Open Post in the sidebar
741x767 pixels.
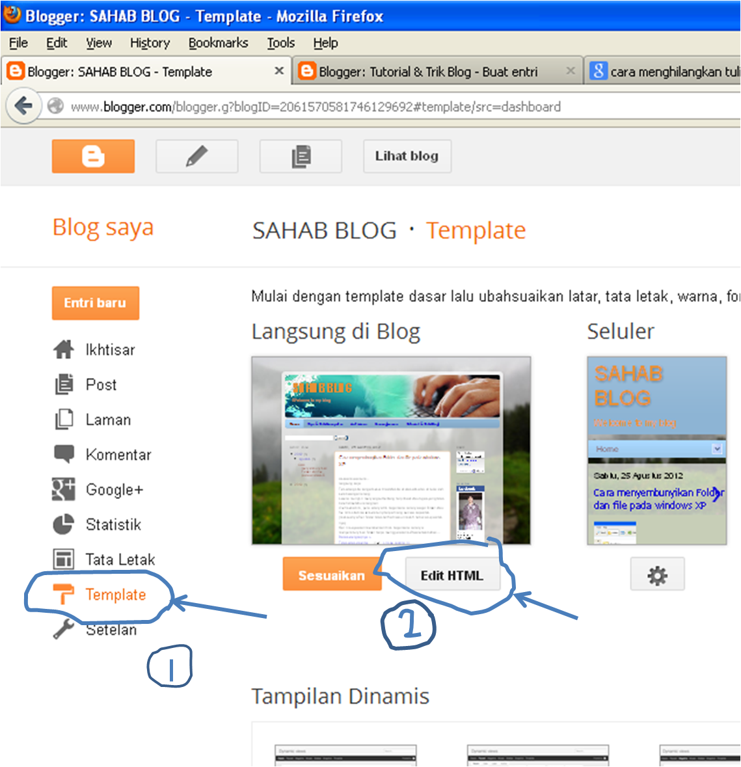click(x=101, y=385)
